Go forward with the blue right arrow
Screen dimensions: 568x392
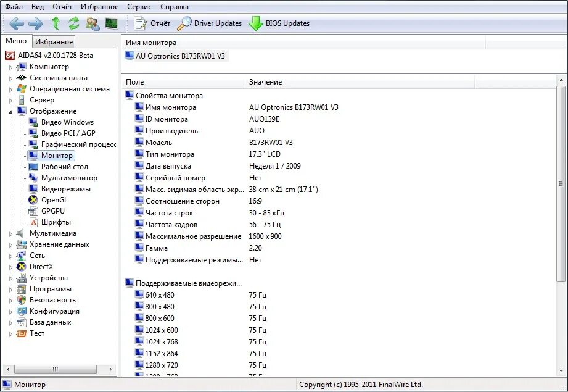tap(36, 23)
